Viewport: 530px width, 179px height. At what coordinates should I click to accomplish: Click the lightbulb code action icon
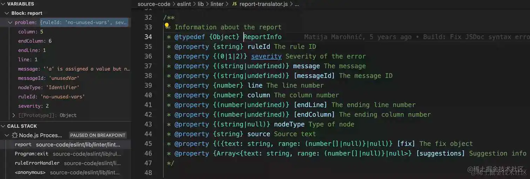[x=167, y=26]
